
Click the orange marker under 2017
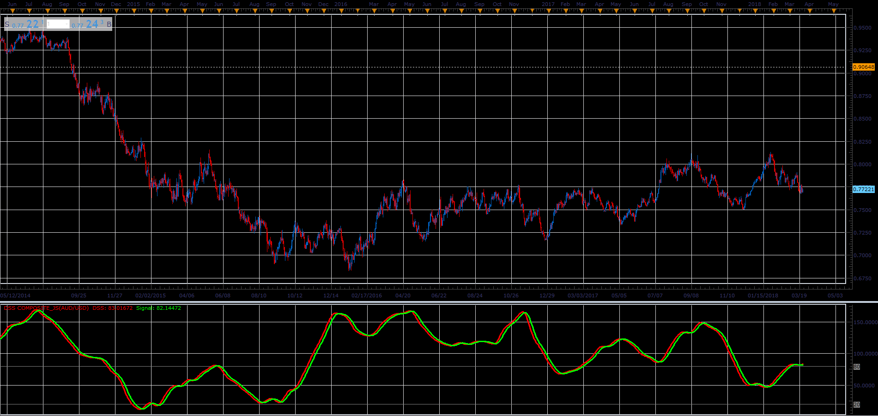pyautogui.click(x=548, y=11)
